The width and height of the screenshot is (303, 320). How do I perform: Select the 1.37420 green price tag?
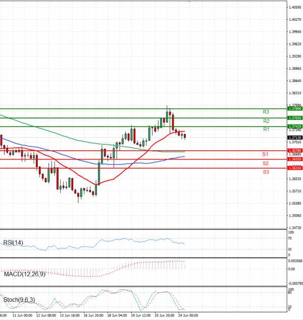[295, 127]
